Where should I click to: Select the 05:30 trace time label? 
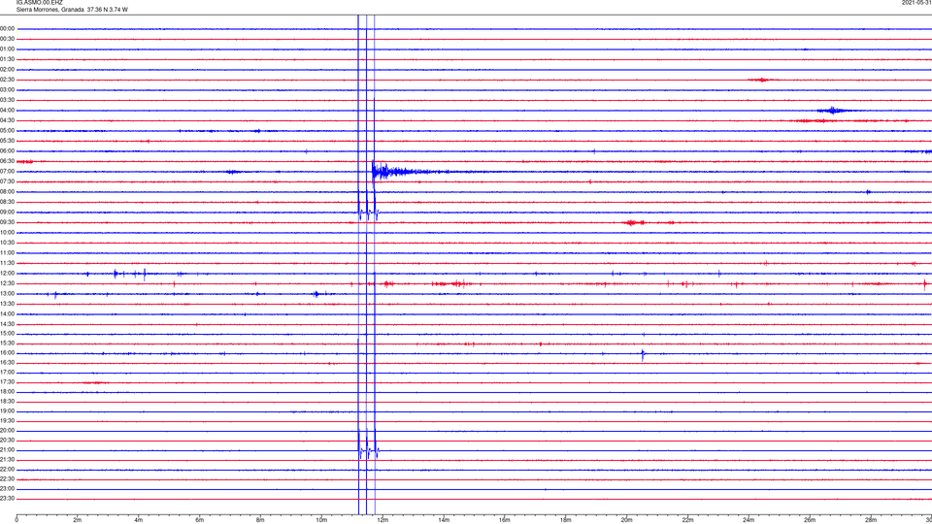(x=8, y=141)
